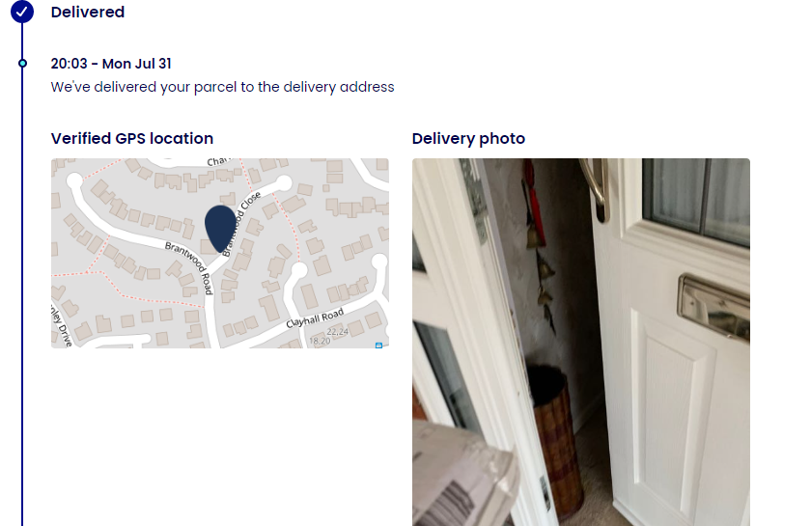Screen dimensions: 811x526
Task: Click the Brantwood Road label on map
Action: 189,267
